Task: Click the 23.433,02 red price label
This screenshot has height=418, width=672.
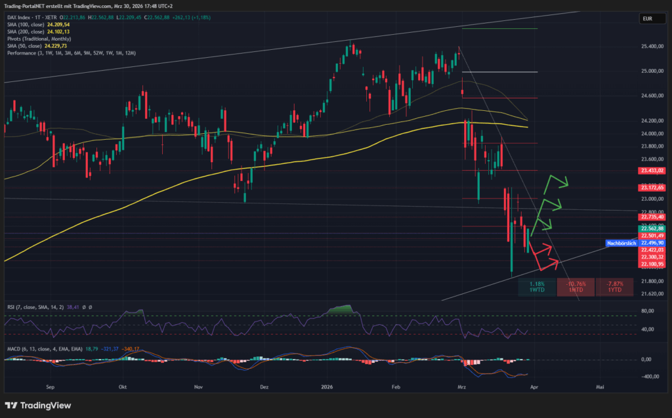Action: coord(648,170)
